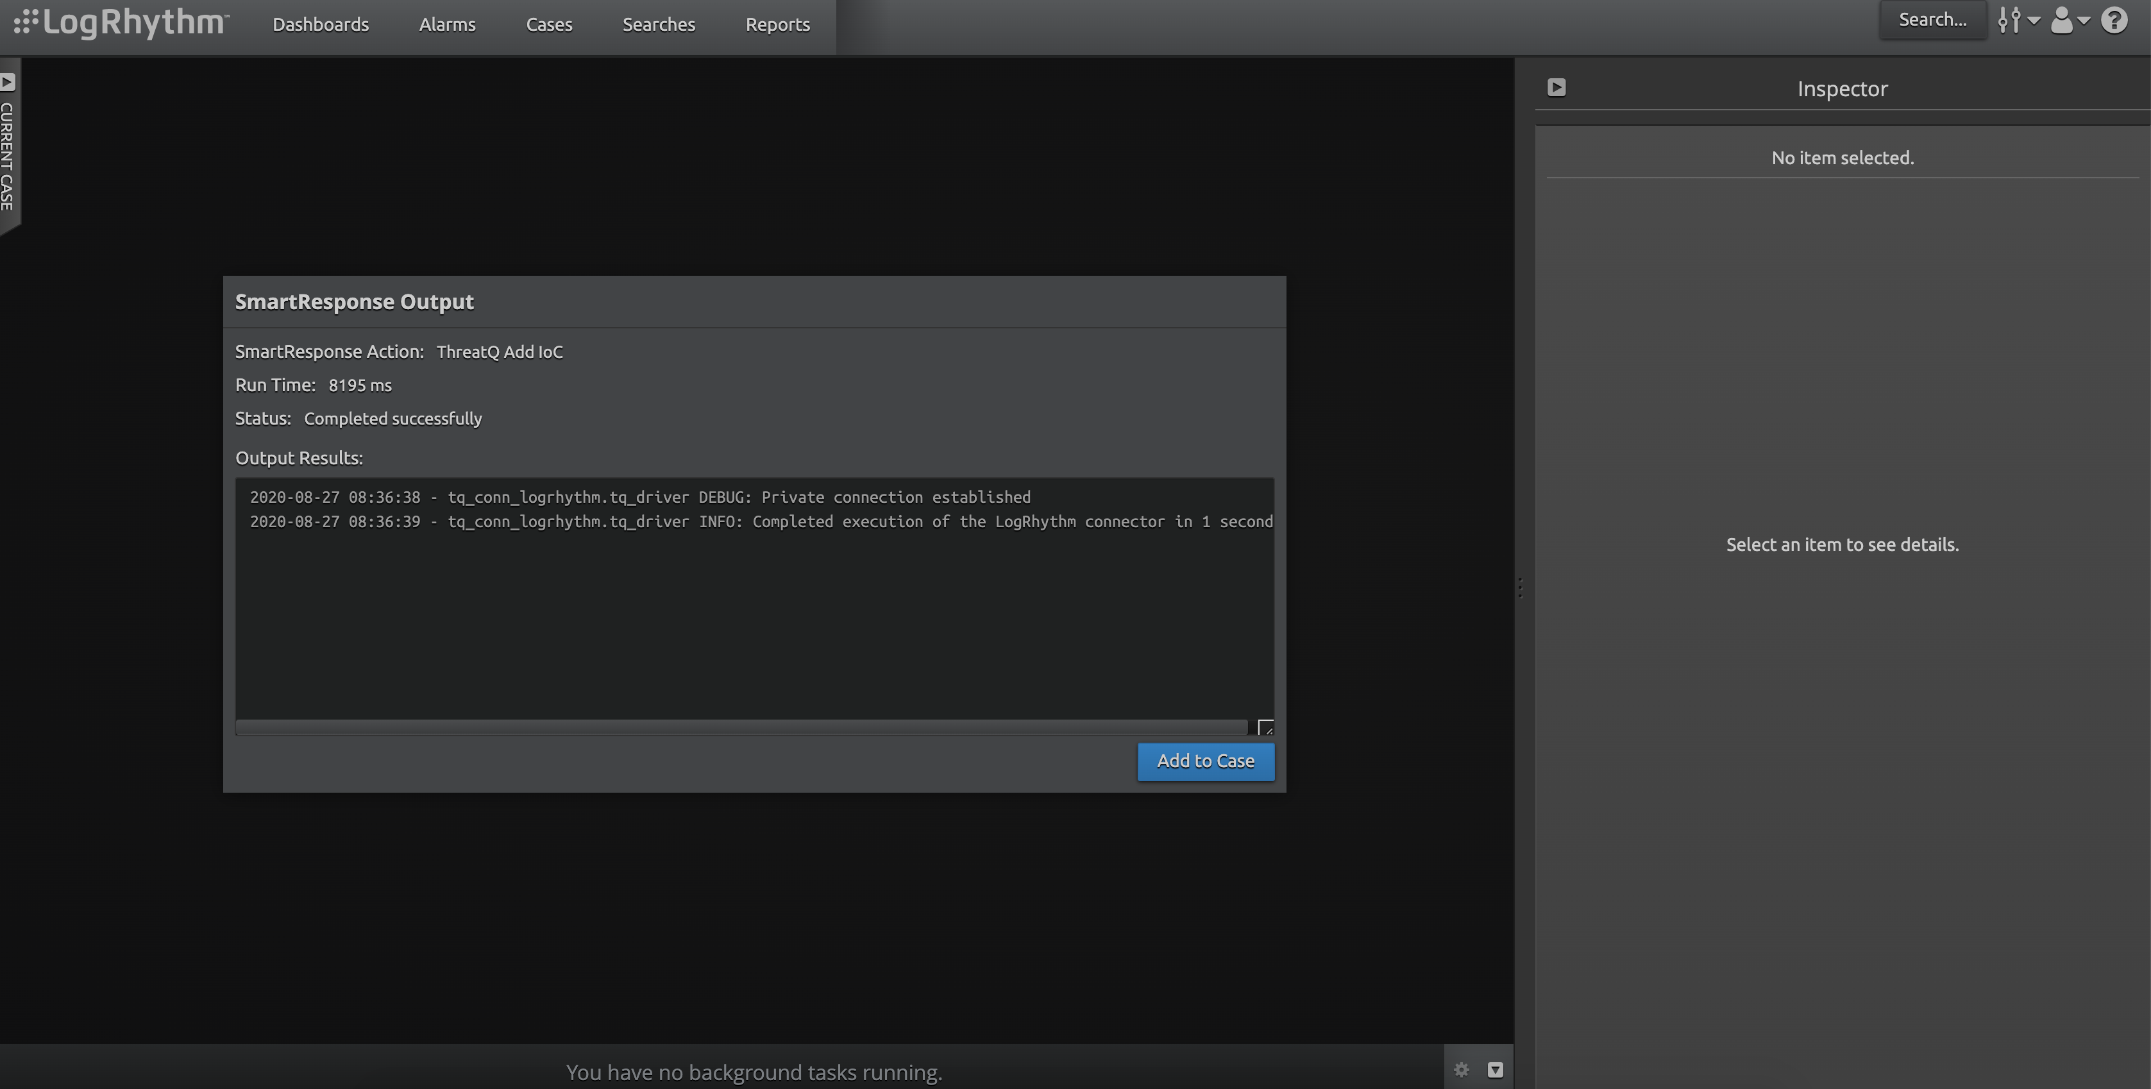
Task: Go to the Cases page
Action: (x=548, y=24)
